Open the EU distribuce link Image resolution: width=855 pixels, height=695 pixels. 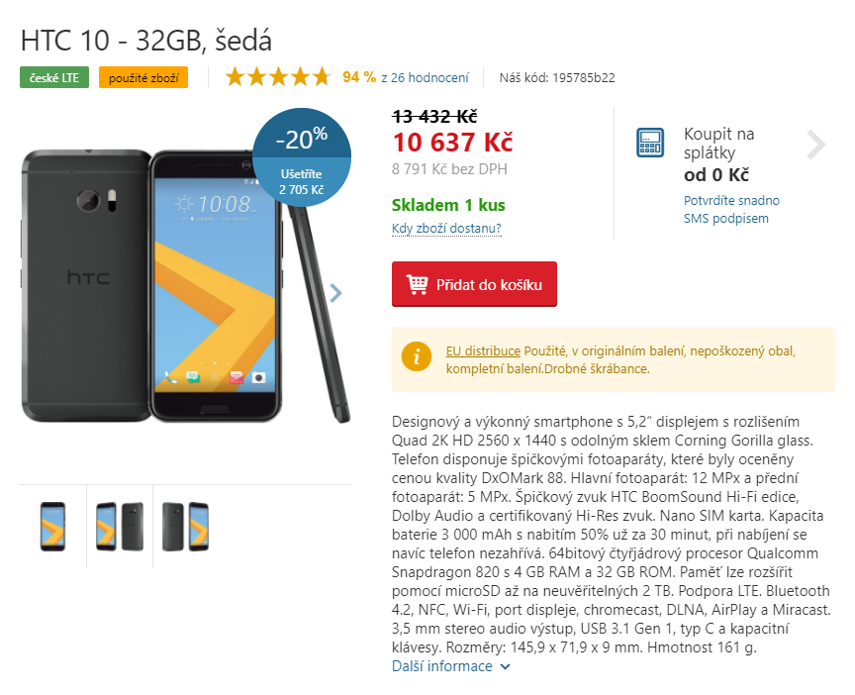coord(483,350)
